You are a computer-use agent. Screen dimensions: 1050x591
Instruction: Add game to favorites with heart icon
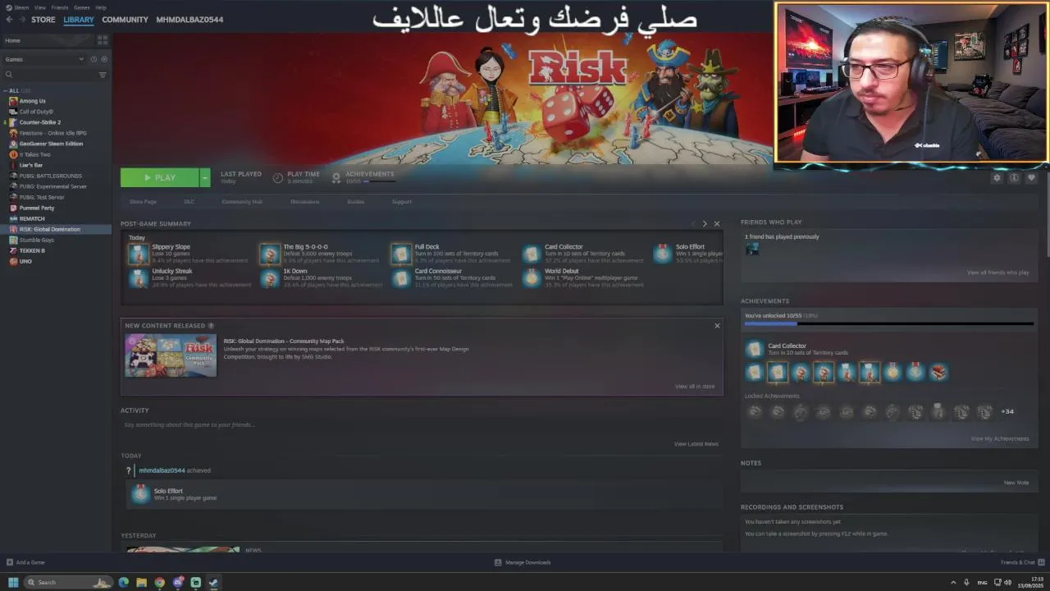pos(1031,177)
